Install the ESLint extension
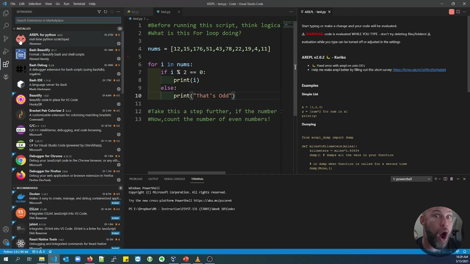Screen dimensions: 470x264 tap(115, 218)
